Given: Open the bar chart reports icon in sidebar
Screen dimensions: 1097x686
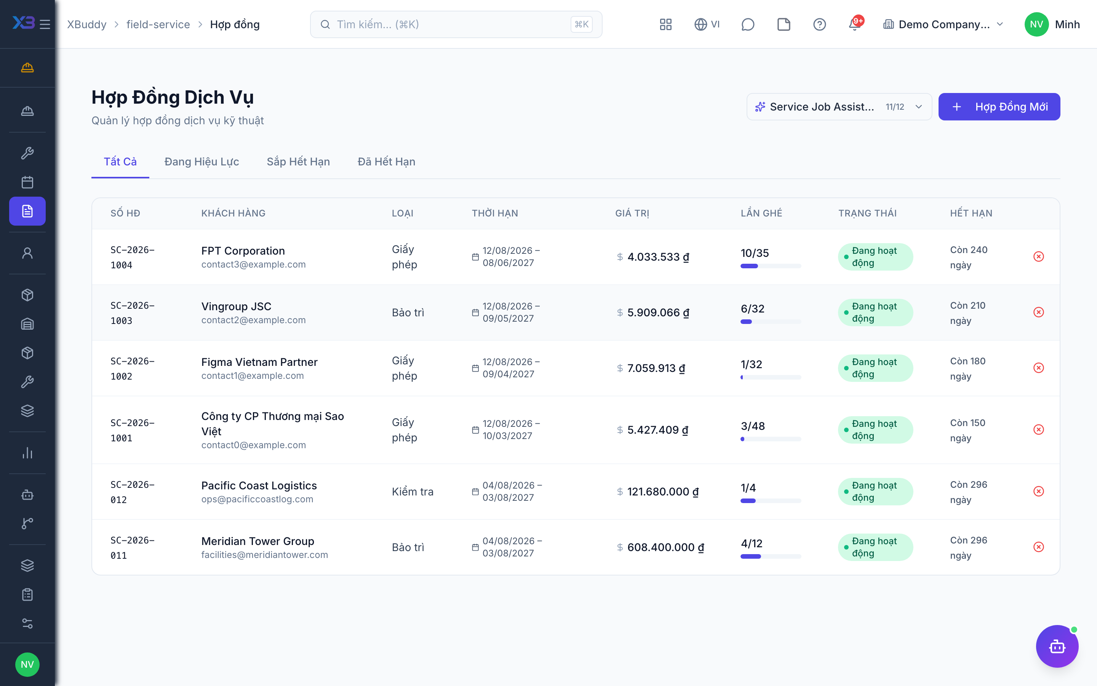Looking at the screenshot, I should tap(27, 452).
